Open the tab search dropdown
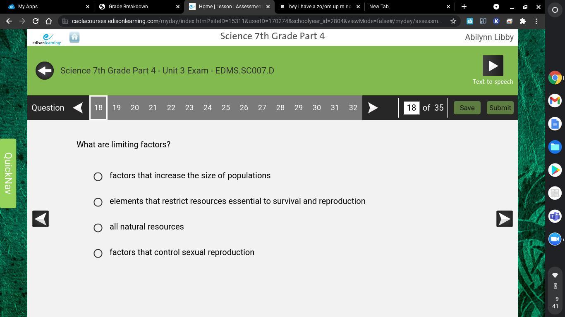 coord(496,7)
